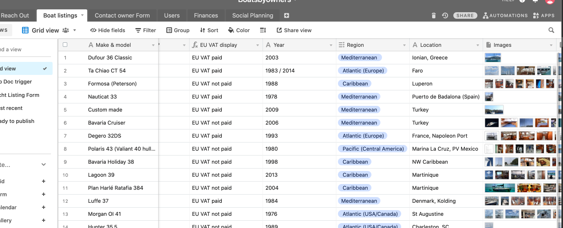Add new Gallery view with plus

44,221
